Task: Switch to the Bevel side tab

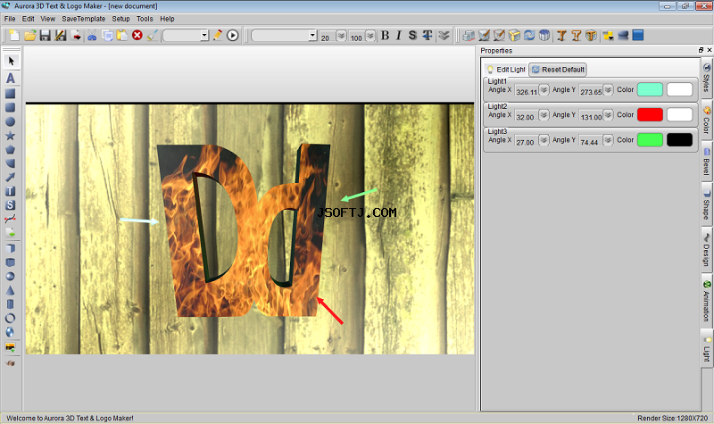Action: 706,162
